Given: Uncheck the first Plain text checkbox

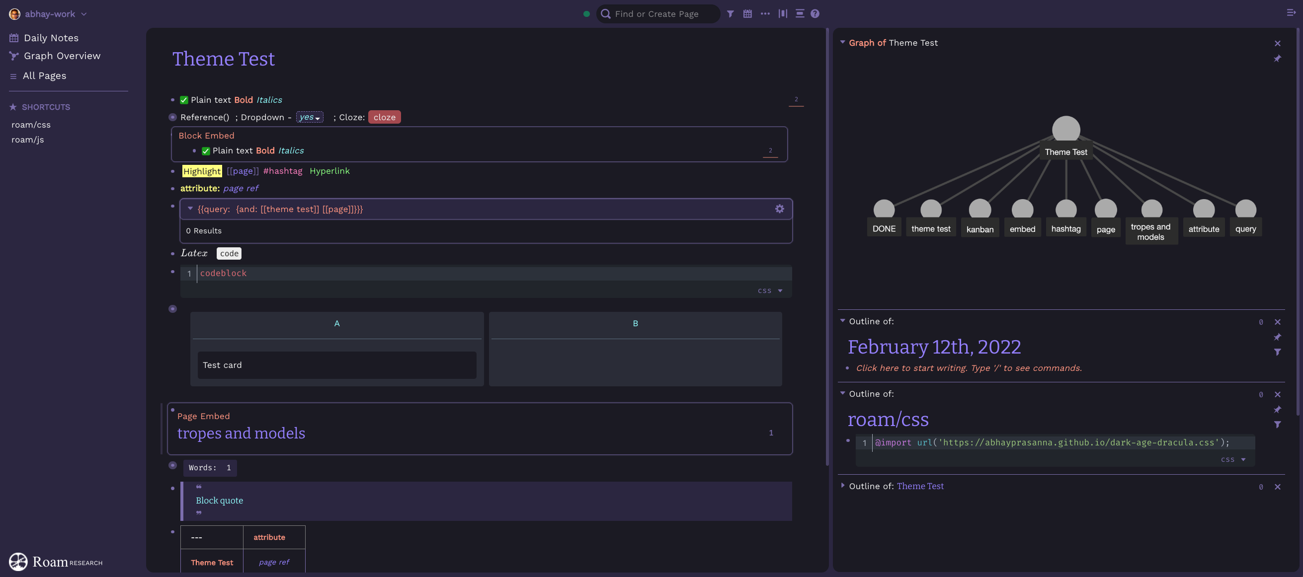Looking at the screenshot, I should [184, 100].
